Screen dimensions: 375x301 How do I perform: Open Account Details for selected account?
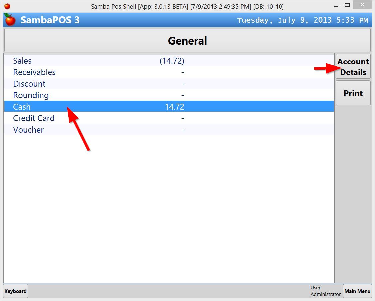click(353, 67)
